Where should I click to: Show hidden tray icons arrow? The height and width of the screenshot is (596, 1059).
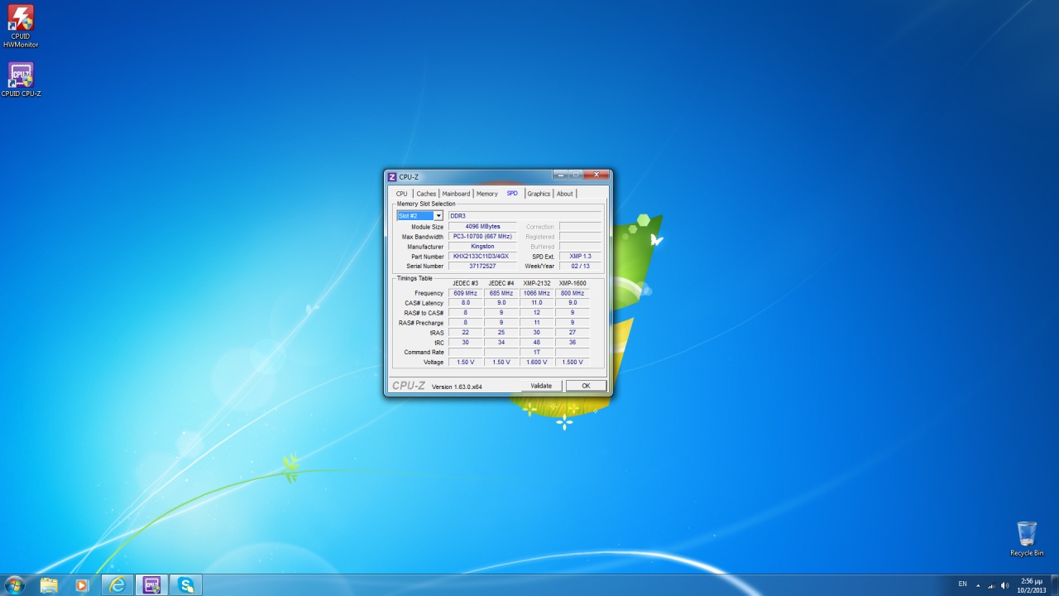(978, 585)
